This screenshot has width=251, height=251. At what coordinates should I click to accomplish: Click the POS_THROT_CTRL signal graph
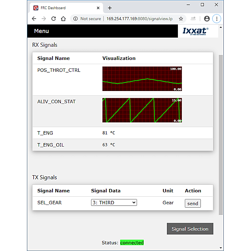coord(142,79)
